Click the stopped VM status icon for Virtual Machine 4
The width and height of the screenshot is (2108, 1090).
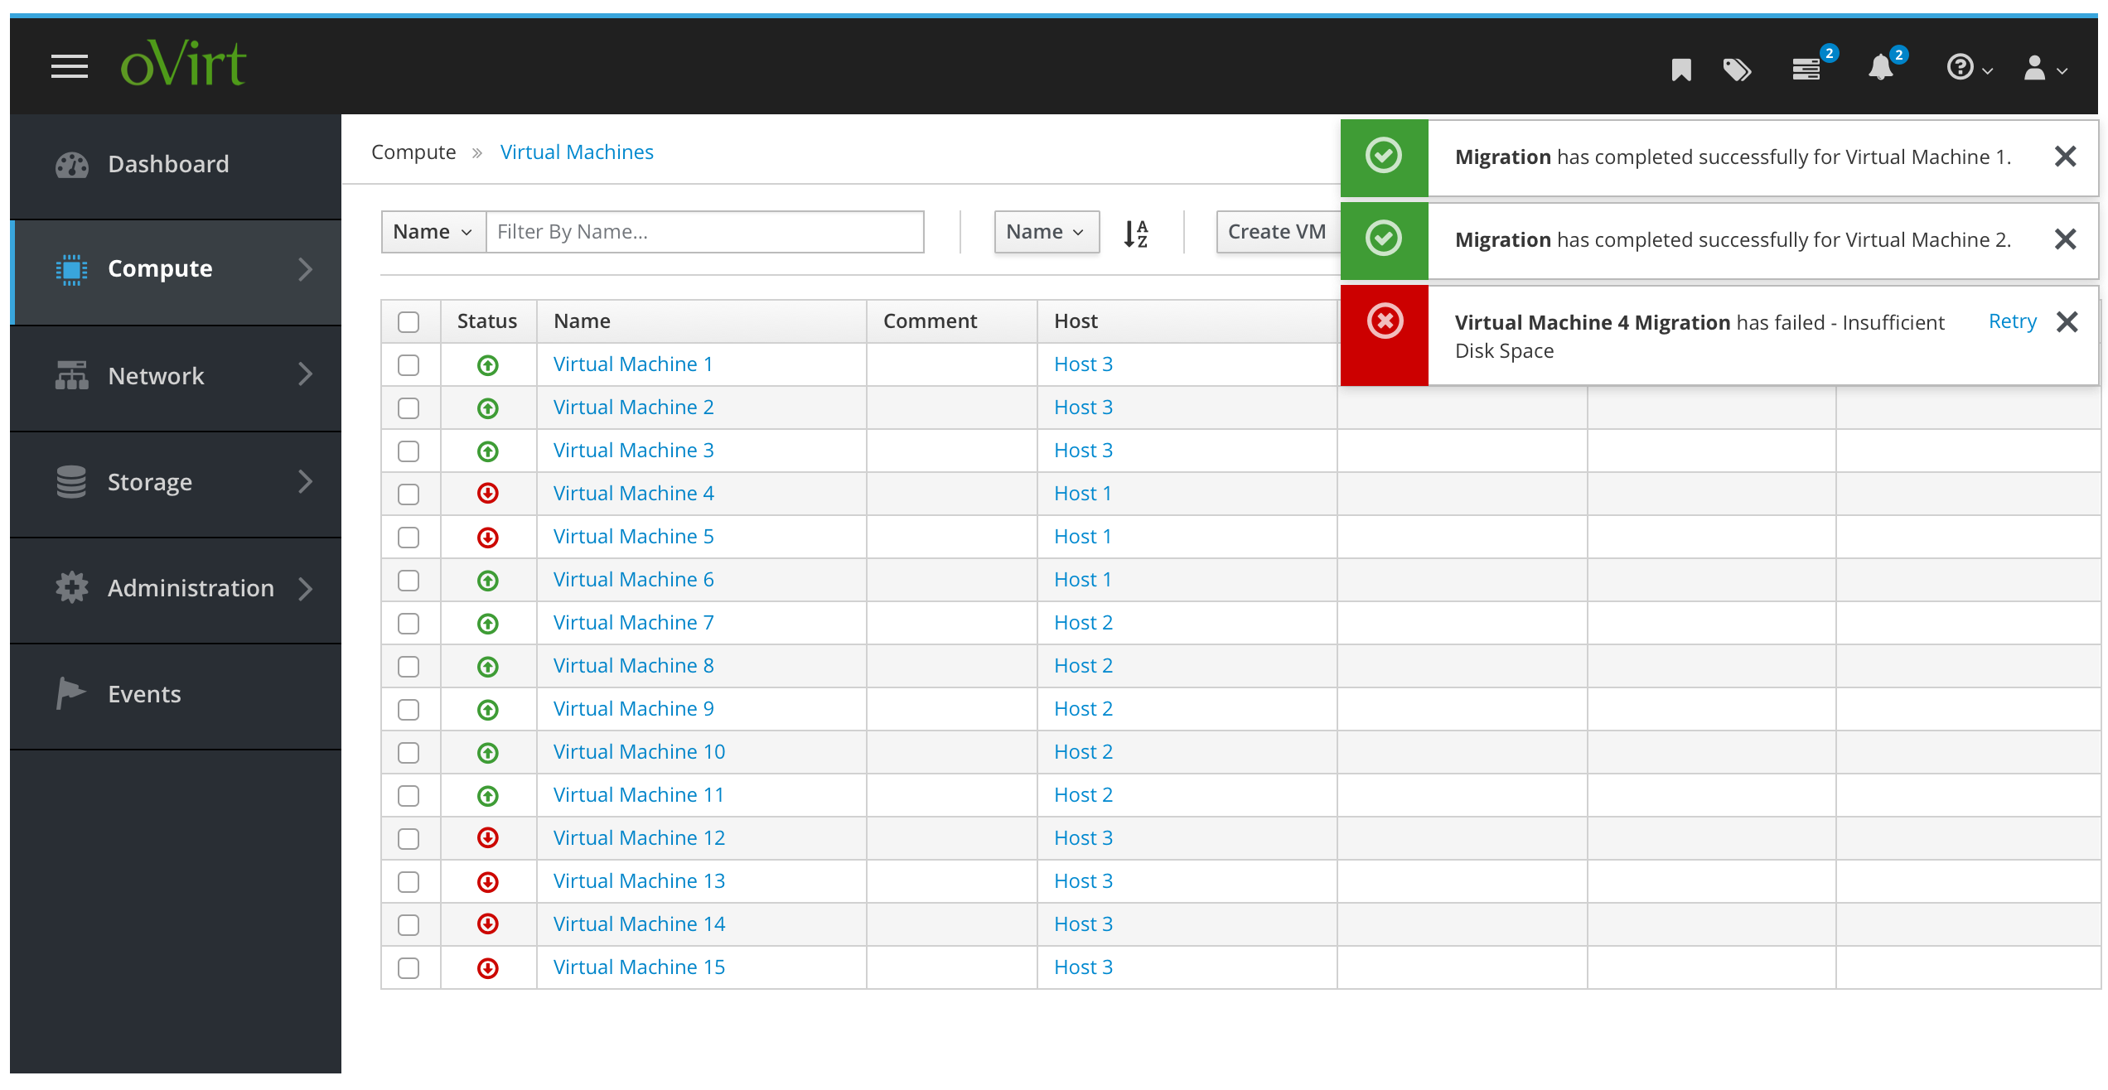coord(486,494)
